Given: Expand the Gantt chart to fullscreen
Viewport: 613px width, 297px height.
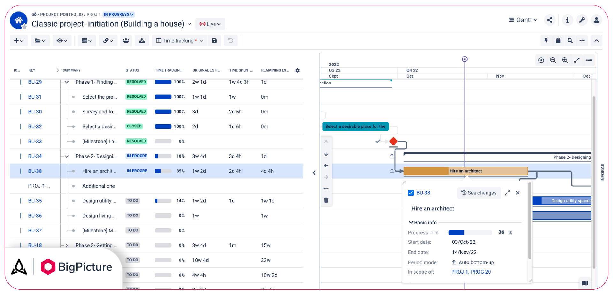Looking at the screenshot, I should pyautogui.click(x=577, y=60).
